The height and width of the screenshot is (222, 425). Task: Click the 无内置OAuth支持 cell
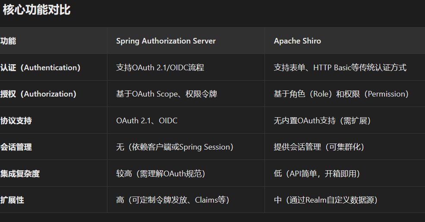pyautogui.click(x=323, y=120)
